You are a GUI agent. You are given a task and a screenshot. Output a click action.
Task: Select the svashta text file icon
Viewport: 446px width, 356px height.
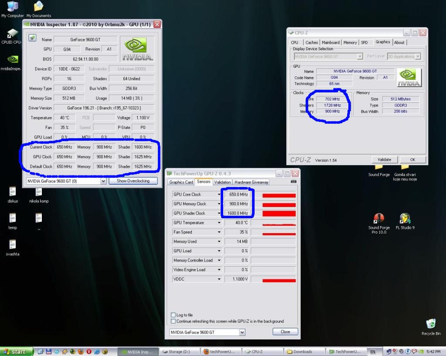pyautogui.click(x=13, y=248)
